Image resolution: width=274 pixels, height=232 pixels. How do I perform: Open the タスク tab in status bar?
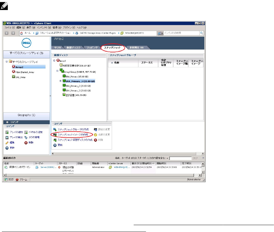9,179
